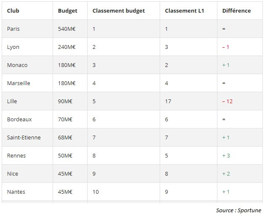Viewport: 265px width, 219px height.
Task: Select Lyon's 240M€ budget value
Action: [67, 47]
